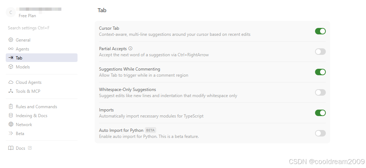Click the Network globe icon
366x168 pixels.
(x=11, y=124)
